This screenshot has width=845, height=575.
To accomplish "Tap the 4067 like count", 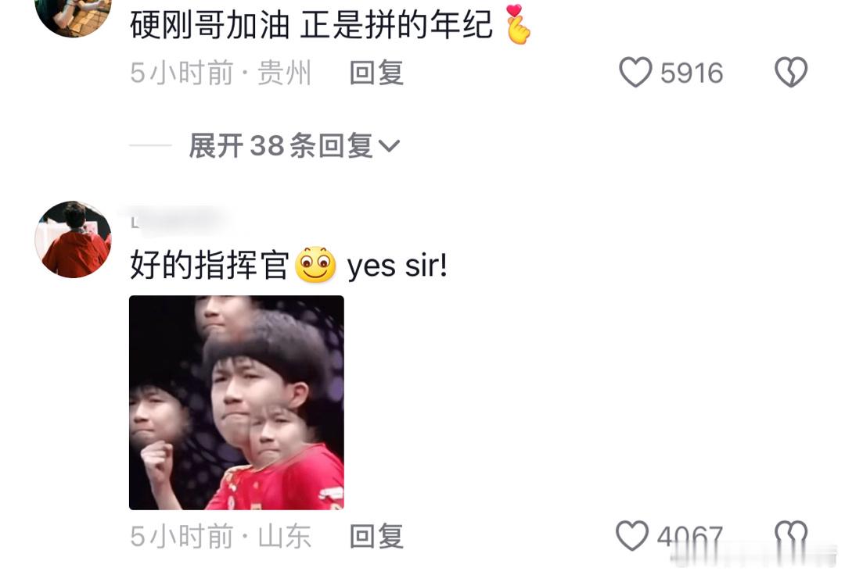I will pos(690,536).
